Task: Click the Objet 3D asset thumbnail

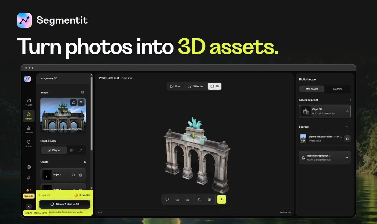Action: point(305,111)
